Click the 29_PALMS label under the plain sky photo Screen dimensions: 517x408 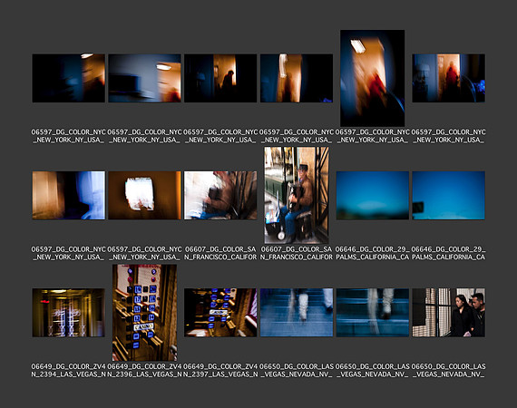372,253
